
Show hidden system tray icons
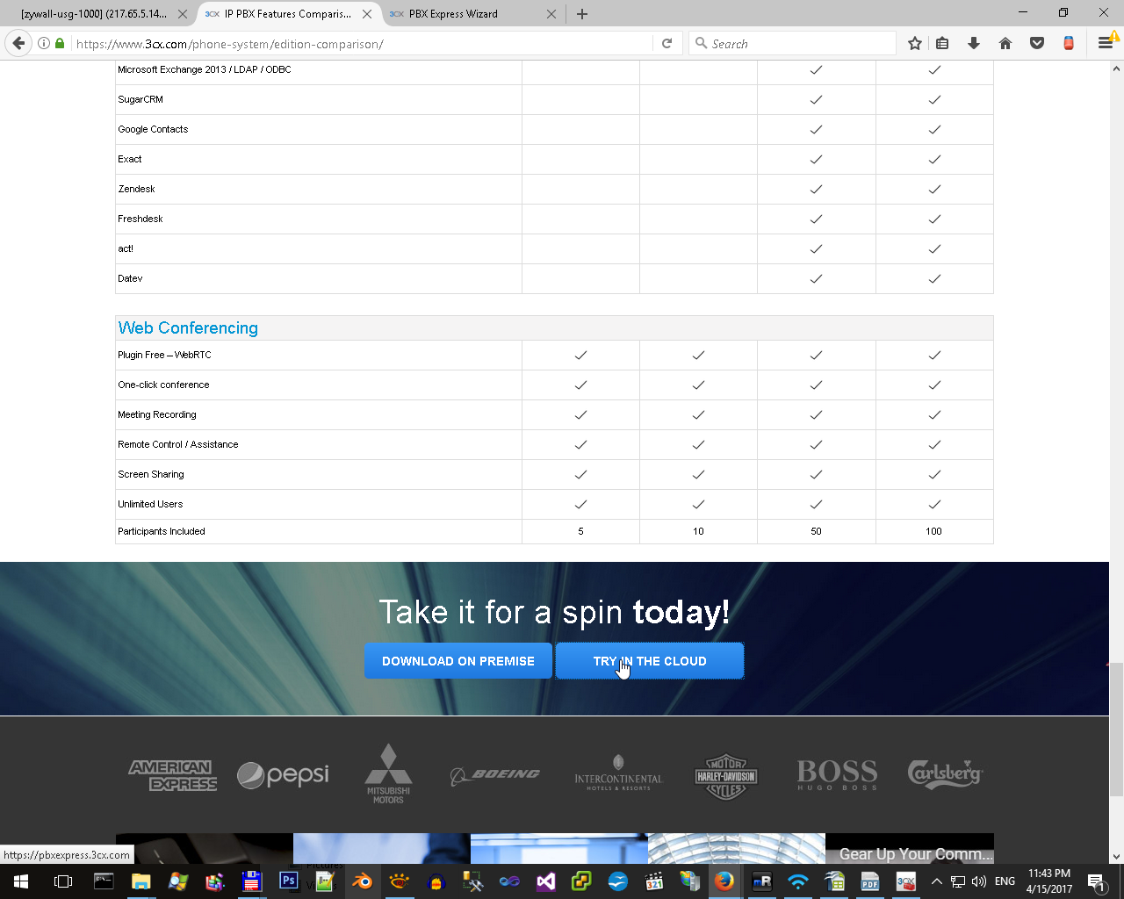click(x=936, y=881)
